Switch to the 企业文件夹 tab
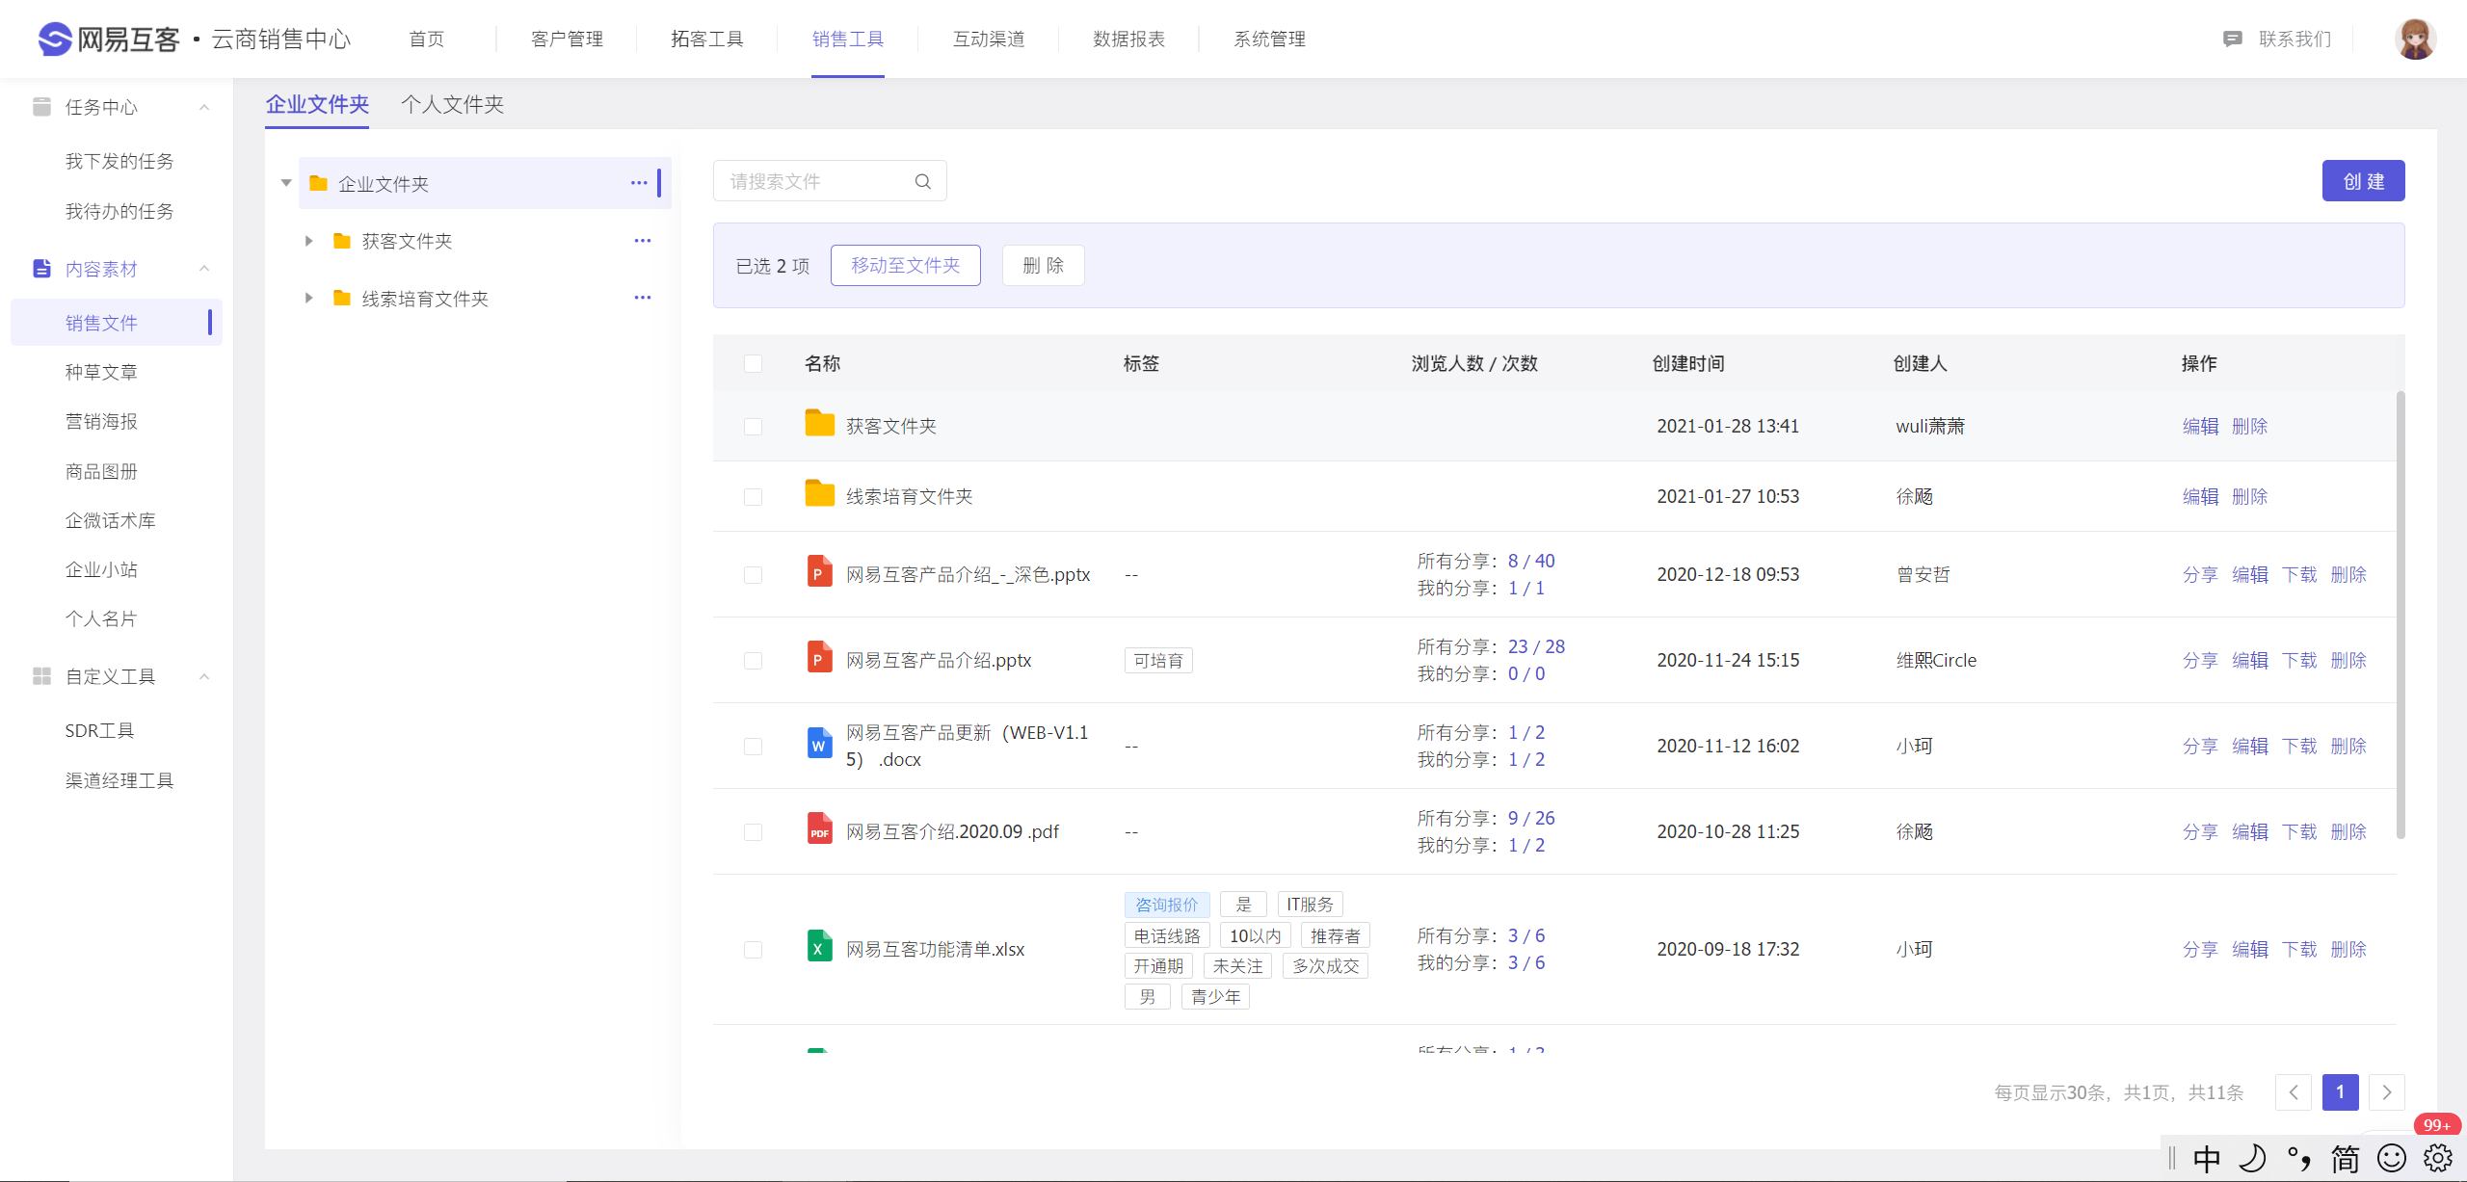This screenshot has width=2467, height=1182. tap(317, 104)
